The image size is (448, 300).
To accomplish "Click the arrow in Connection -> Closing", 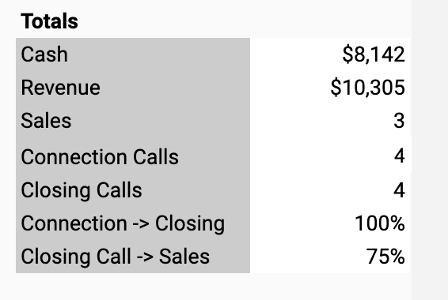I will click(141, 223).
